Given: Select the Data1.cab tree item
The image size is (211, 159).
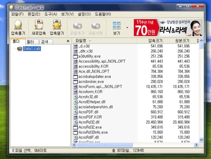Looking at the screenshot, I should pyautogui.click(x=32, y=49).
